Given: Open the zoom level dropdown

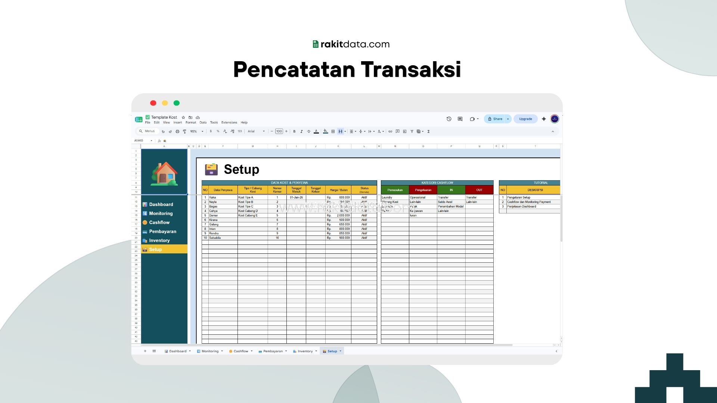Looking at the screenshot, I should pyautogui.click(x=197, y=131).
